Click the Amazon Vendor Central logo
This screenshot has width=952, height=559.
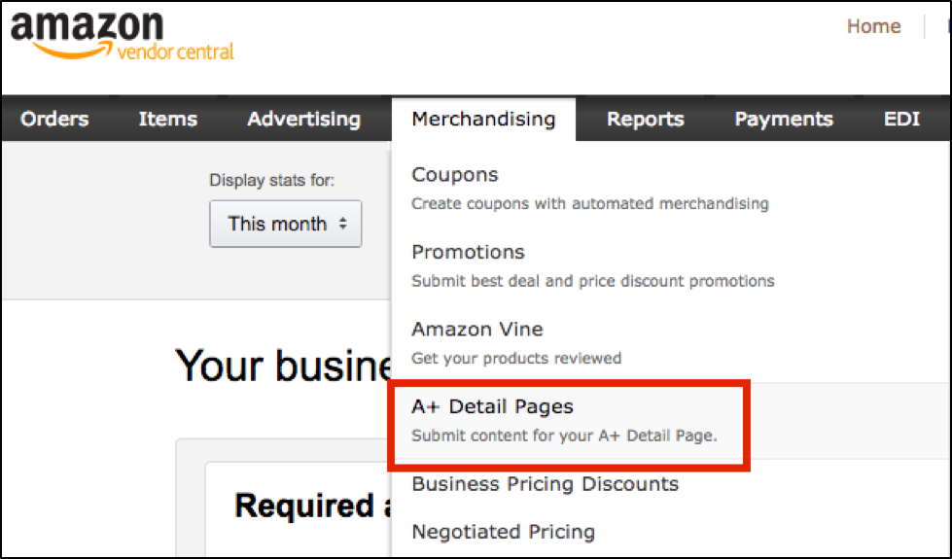click(122, 35)
